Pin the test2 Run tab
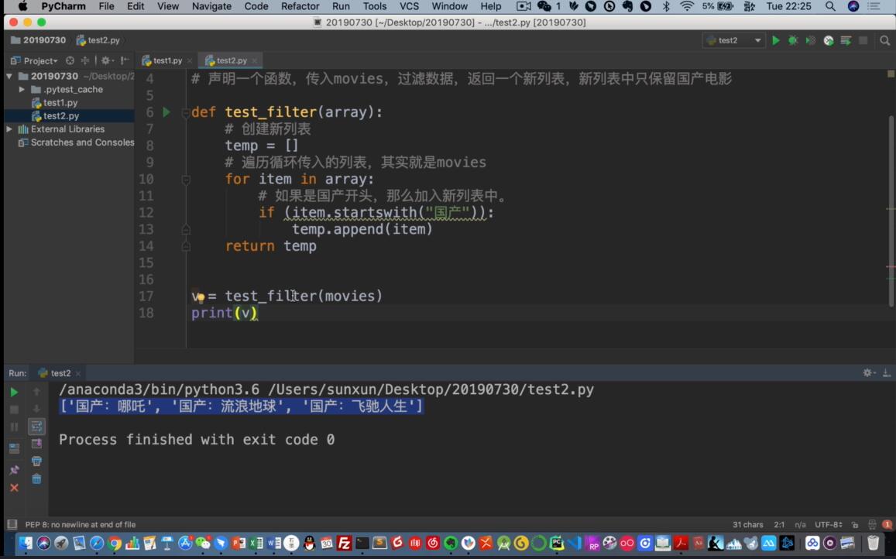The height and width of the screenshot is (559, 896). (x=14, y=470)
